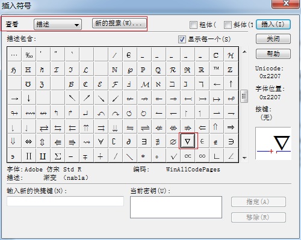This screenshot has height=240, width=301.
Task: Select the trademark ™ symbol
Action: (217, 69)
